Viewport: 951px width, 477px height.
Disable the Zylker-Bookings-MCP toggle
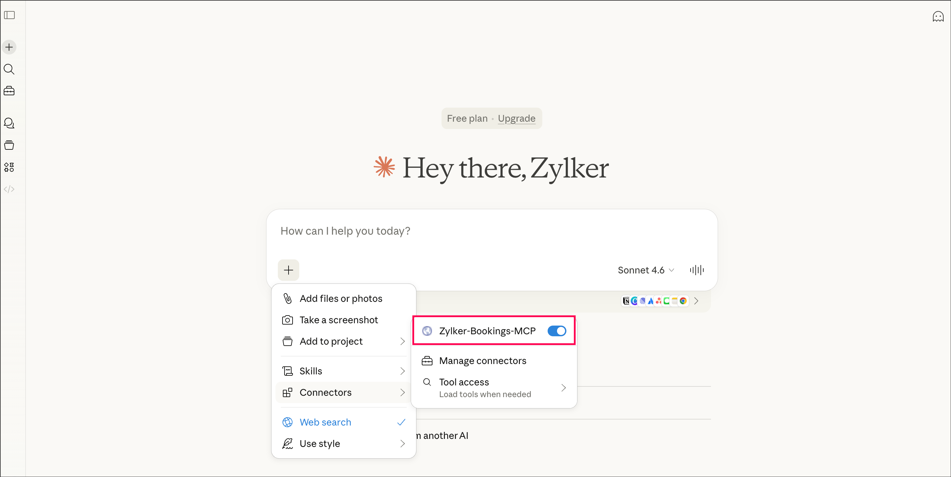556,331
